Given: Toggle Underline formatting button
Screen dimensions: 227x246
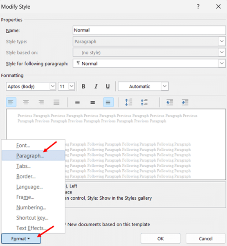Looking at the screenshot, I should pyautogui.click(x=108, y=86).
